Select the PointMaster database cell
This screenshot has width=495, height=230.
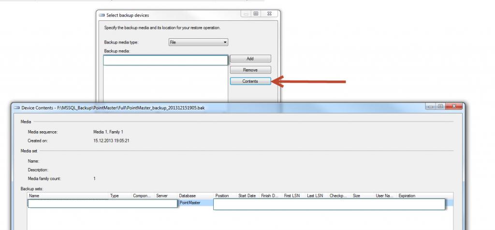190,203
